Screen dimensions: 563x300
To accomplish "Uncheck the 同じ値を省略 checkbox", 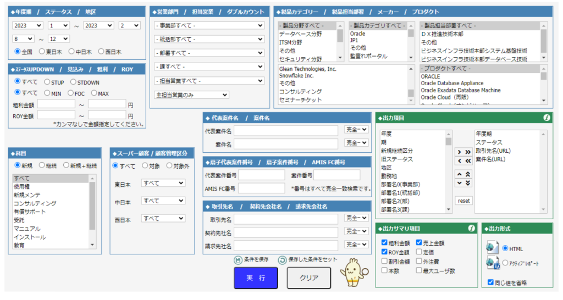I will click(490, 283).
